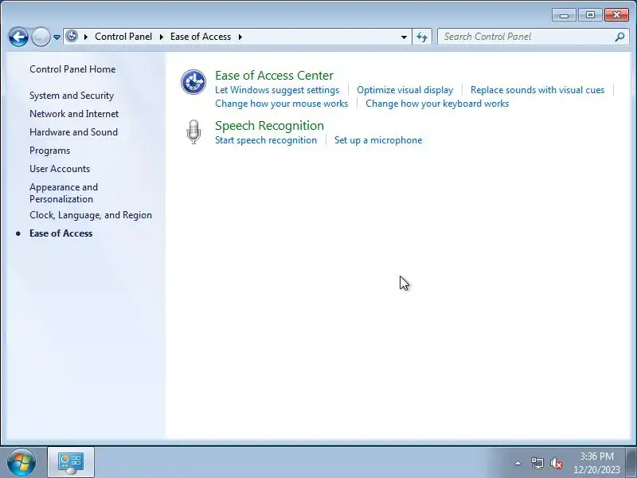Select Ease of Access breadcrumb segment
Viewport: 637px width, 478px height.
201,37
